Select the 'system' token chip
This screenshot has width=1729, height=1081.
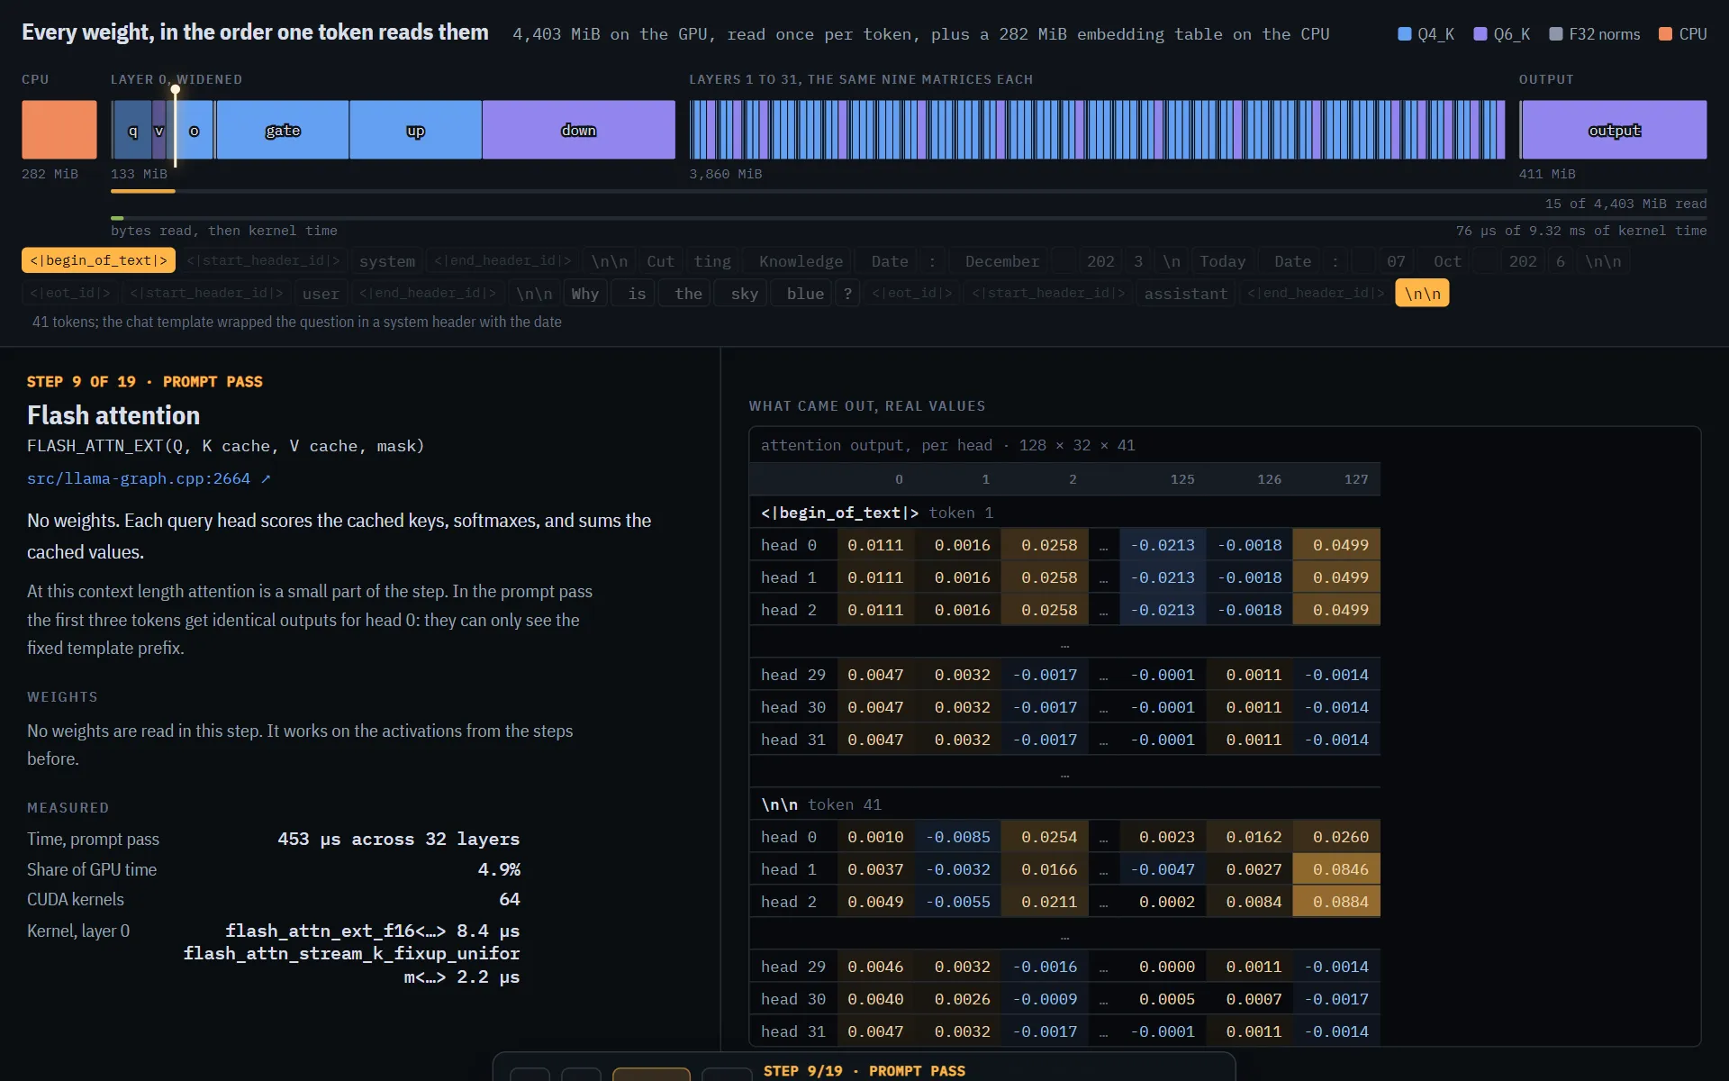(x=387, y=260)
